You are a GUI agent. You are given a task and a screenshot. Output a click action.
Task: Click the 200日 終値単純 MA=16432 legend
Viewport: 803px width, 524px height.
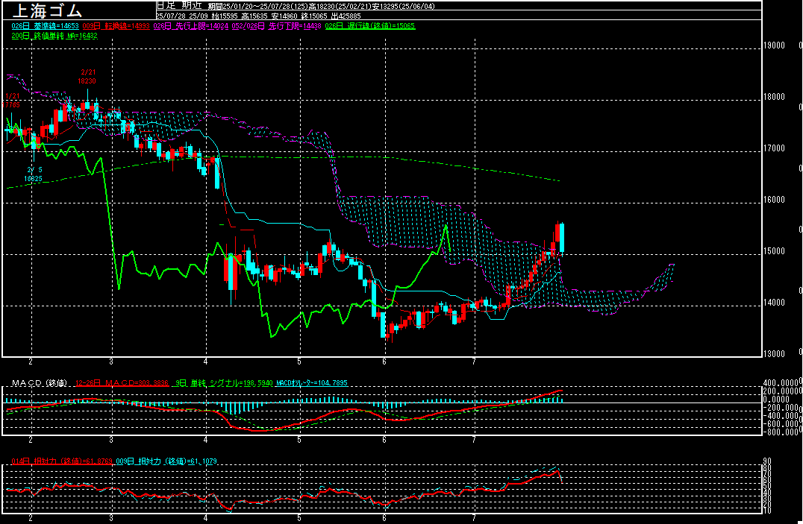[x=54, y=36]
